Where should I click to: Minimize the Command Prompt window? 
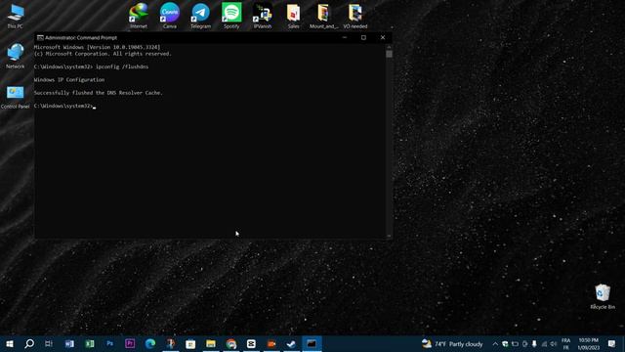tap(345, 37)
